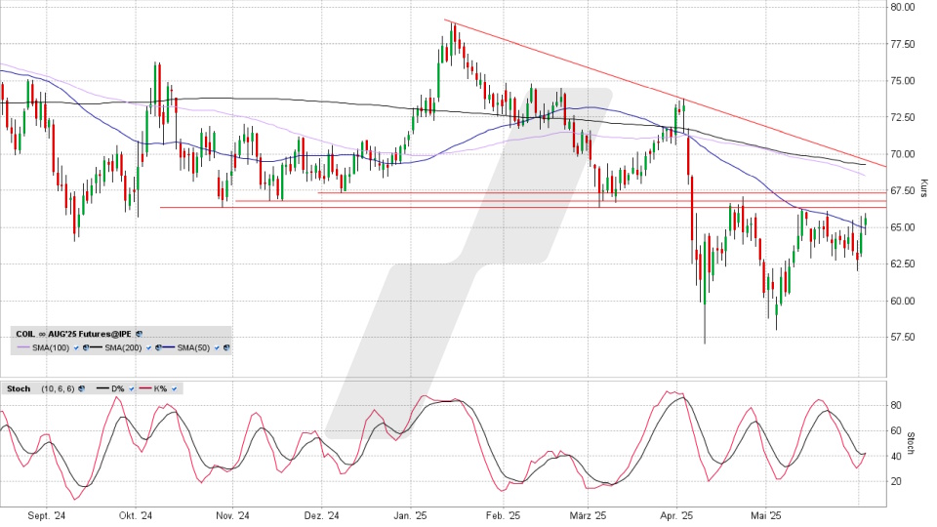Click the 67.50 price axis value

902,190
